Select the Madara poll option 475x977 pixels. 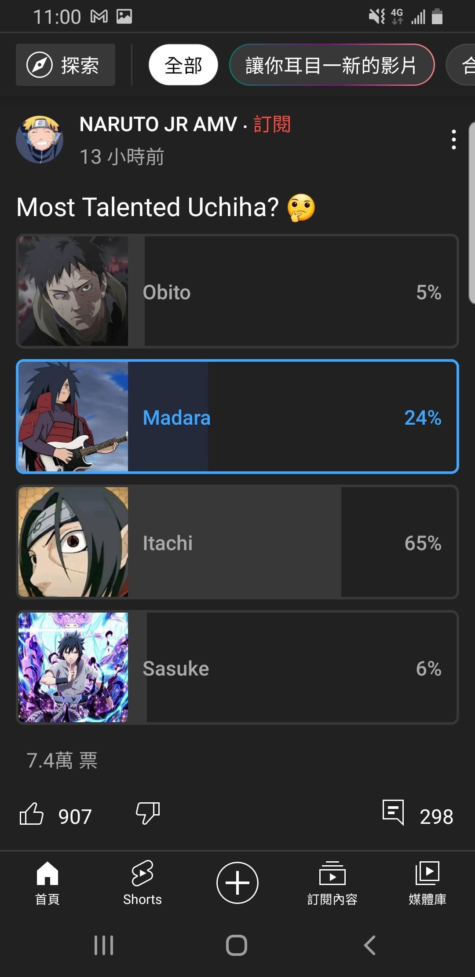pos(237,417)
